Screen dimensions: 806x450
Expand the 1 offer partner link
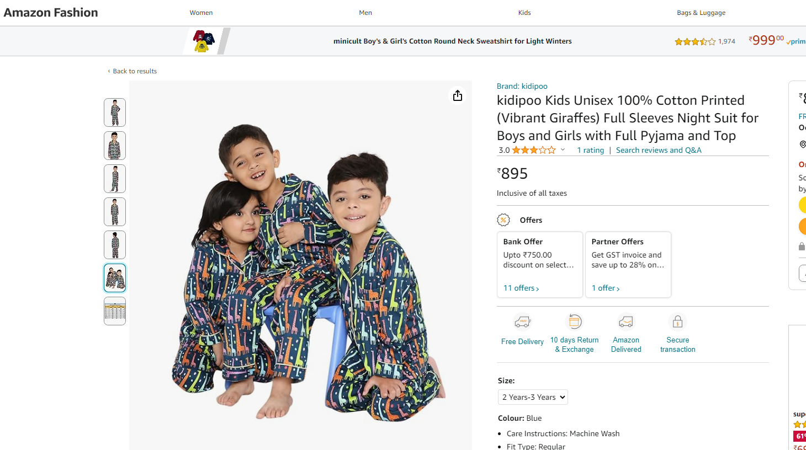(606, 288)
